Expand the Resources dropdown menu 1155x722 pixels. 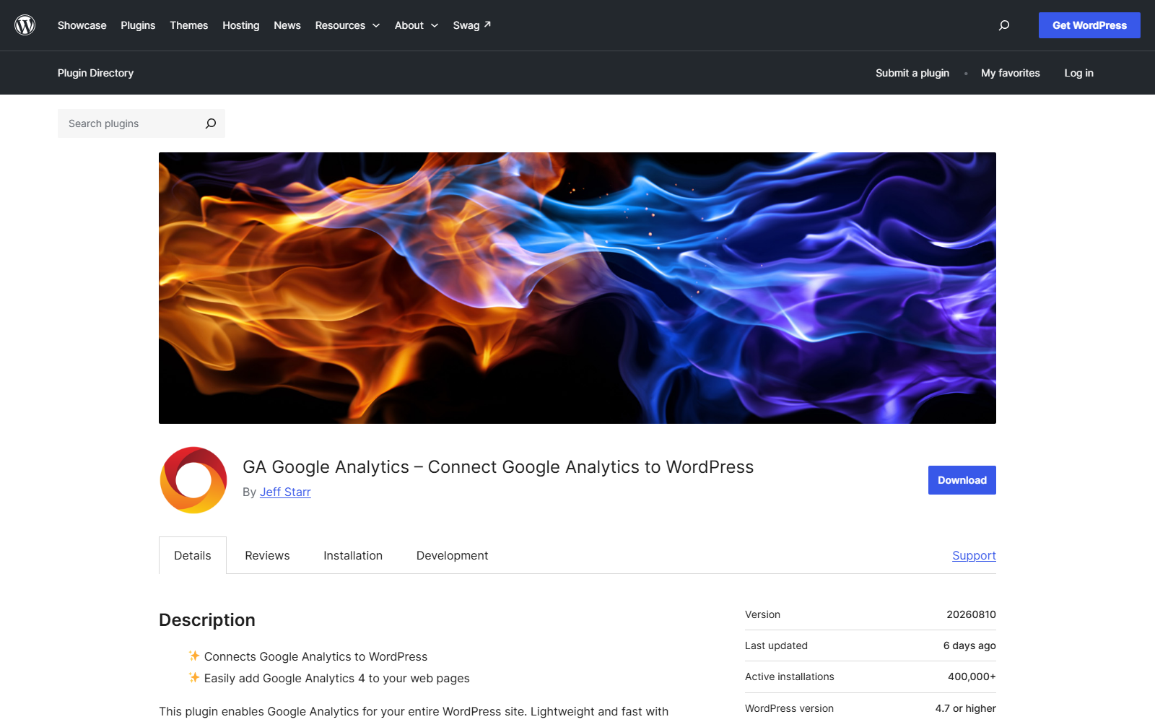click(x=347, y=25)
